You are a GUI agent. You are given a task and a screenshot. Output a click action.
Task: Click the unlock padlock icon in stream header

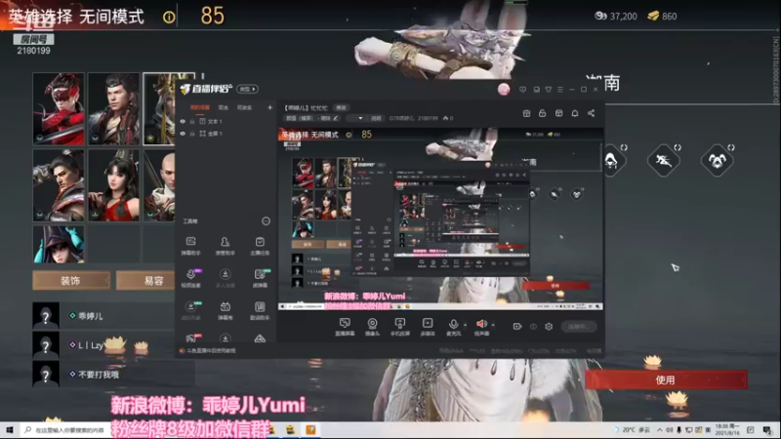(x=543, y=113)
